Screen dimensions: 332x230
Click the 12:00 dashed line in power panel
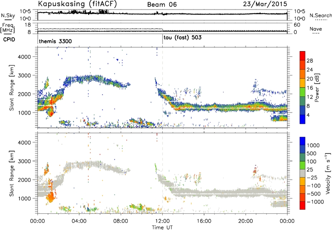coord(162,87)
